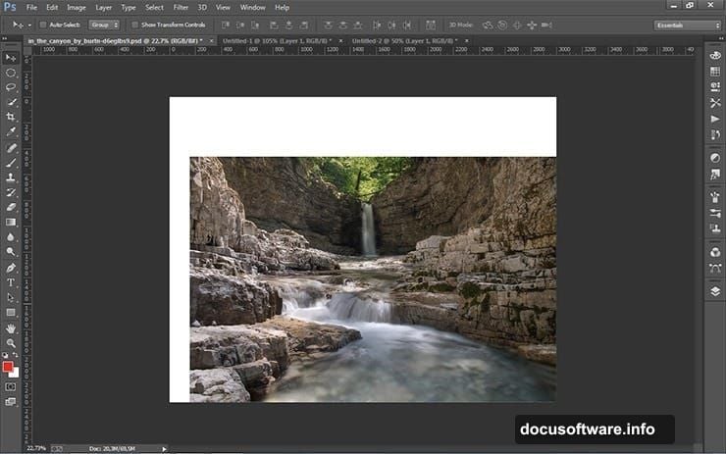The height and width of the screenshot is (454, 726).
Task: Toggle Quick Mask mode
Action: (11, 387)
